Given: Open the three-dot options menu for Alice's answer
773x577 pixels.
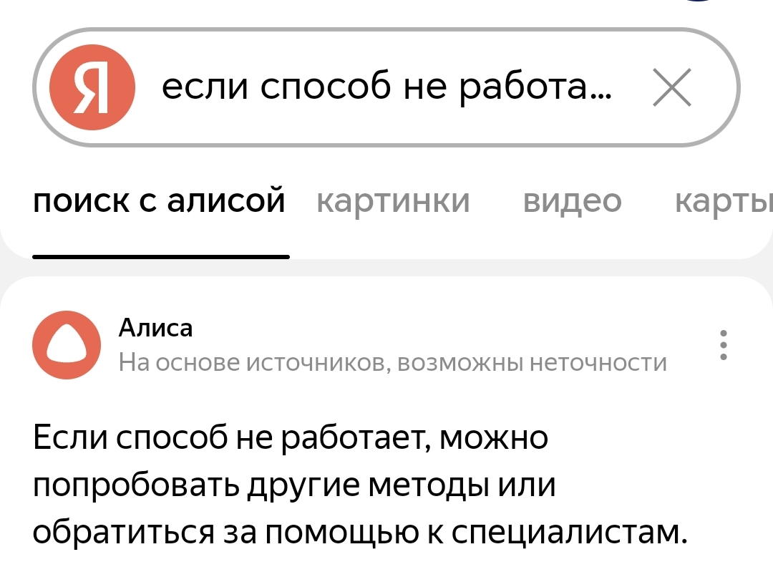Looking at the screenshot, I should (x=724, y=344).
